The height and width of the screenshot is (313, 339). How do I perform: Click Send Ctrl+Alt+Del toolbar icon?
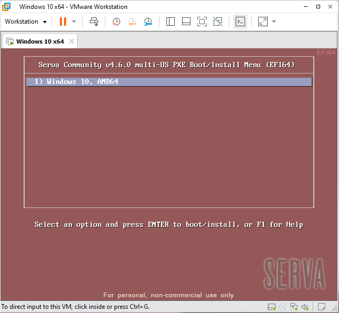pos(94,22)
